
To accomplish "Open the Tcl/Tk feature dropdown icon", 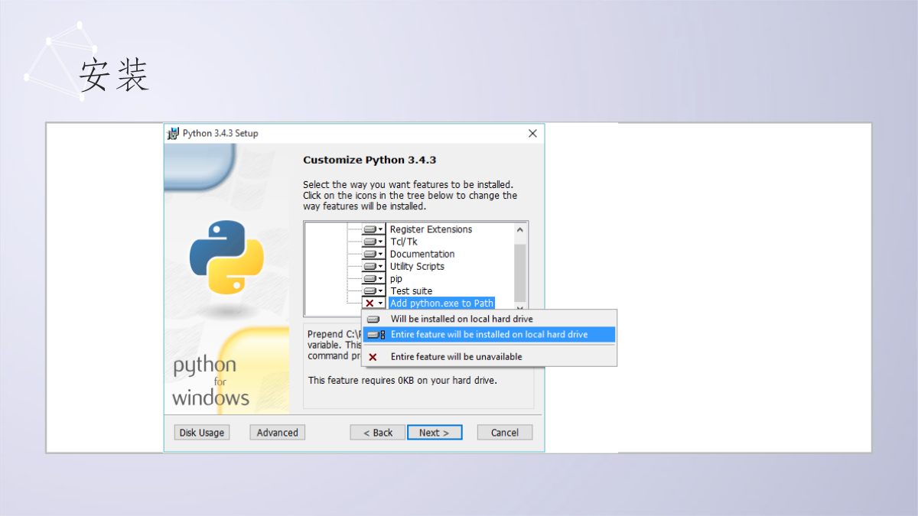I will 374,242.
